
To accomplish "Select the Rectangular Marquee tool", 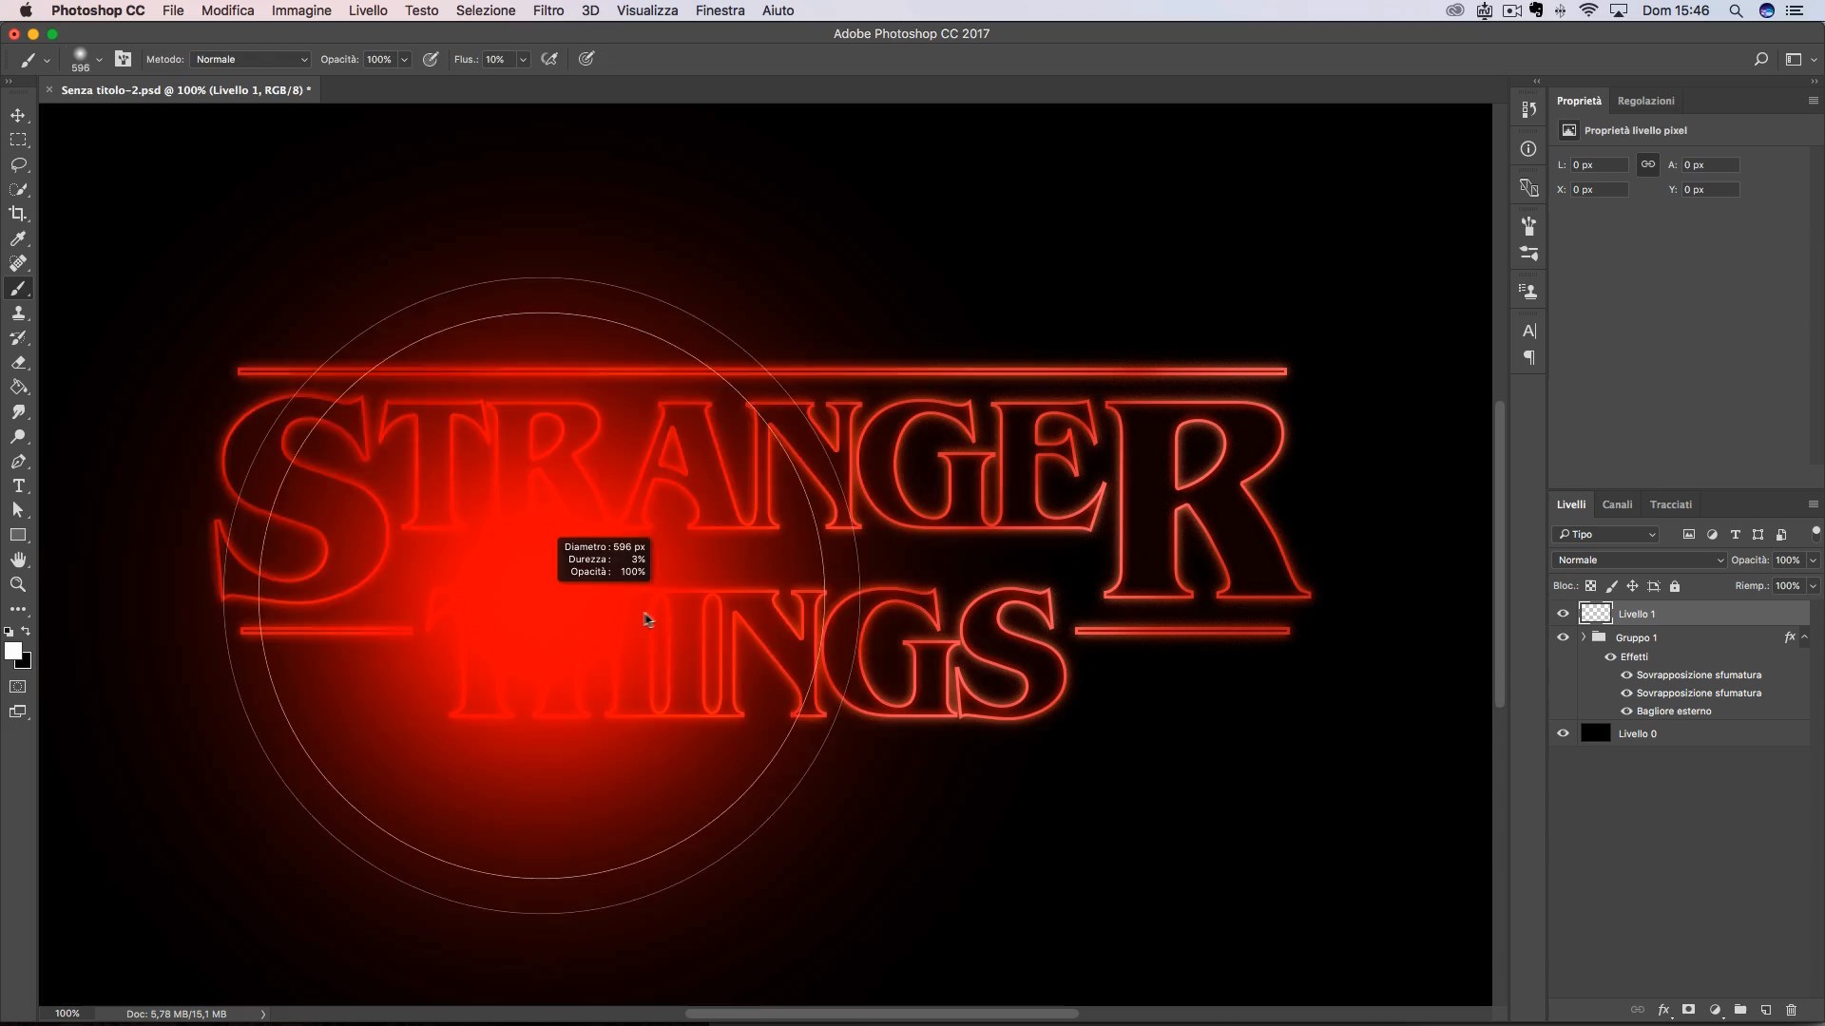I will click(18, 140).
